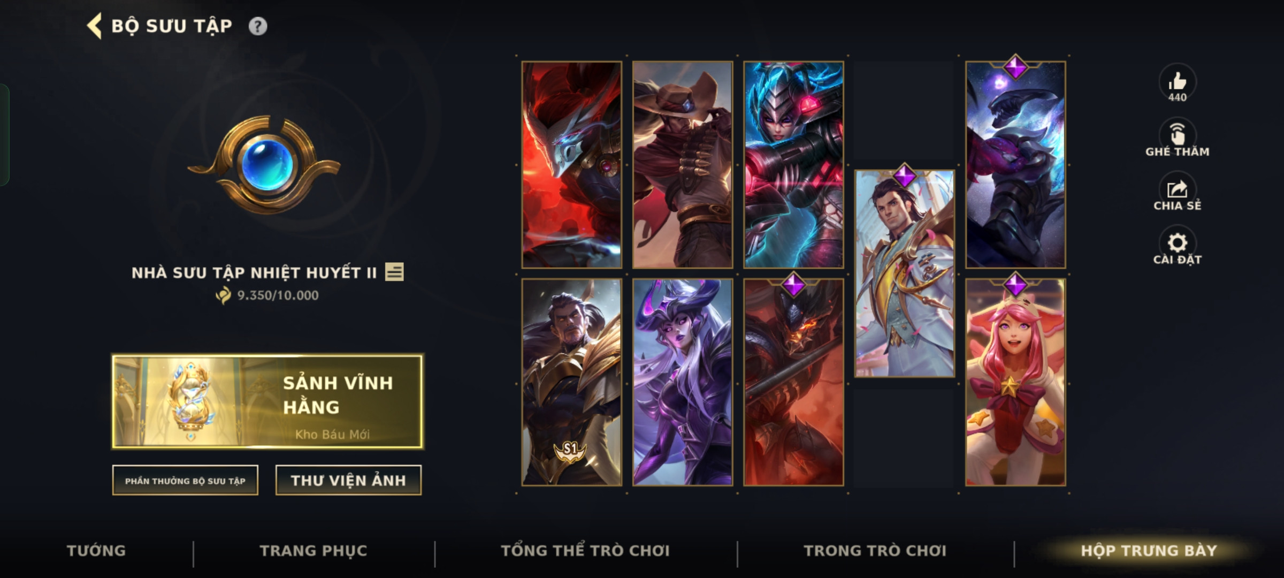Go back using Bộ Sưu Tập arrow
This screenshot has width=1284, height=578.
point(95,26)
